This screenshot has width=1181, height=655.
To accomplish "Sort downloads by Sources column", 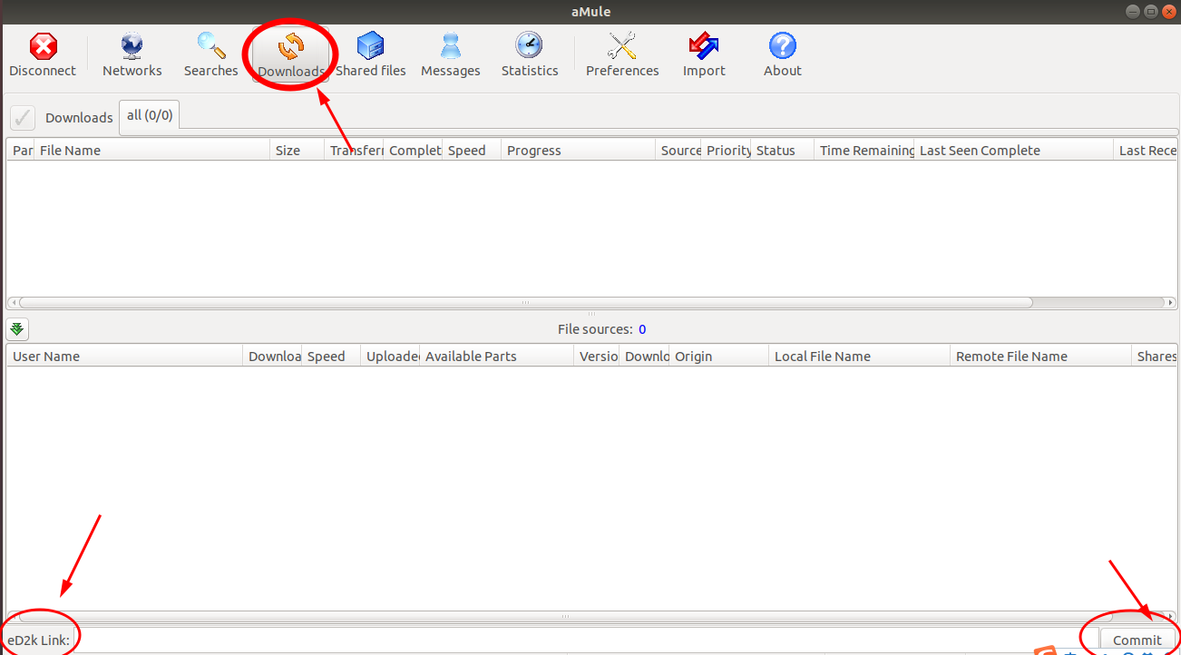I will pyautogui.click(x=678, y=151).
